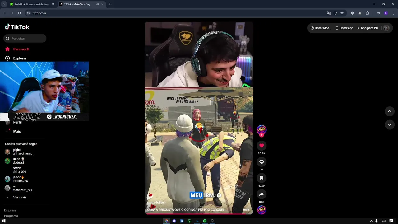This screenshot has height=224, width=398.
Task: Bookmark the video with save icon
Action: tap(261, 178)
